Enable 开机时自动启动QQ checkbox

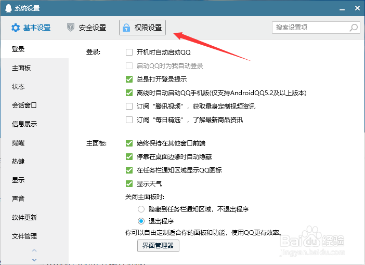click(x=129, y=52)
